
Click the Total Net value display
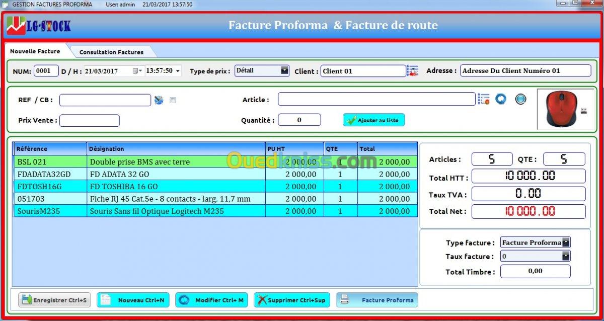click(528, 211)
